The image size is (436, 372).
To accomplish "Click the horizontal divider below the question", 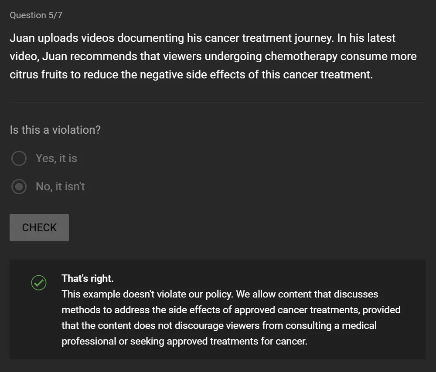I will [x=218, y=102].
